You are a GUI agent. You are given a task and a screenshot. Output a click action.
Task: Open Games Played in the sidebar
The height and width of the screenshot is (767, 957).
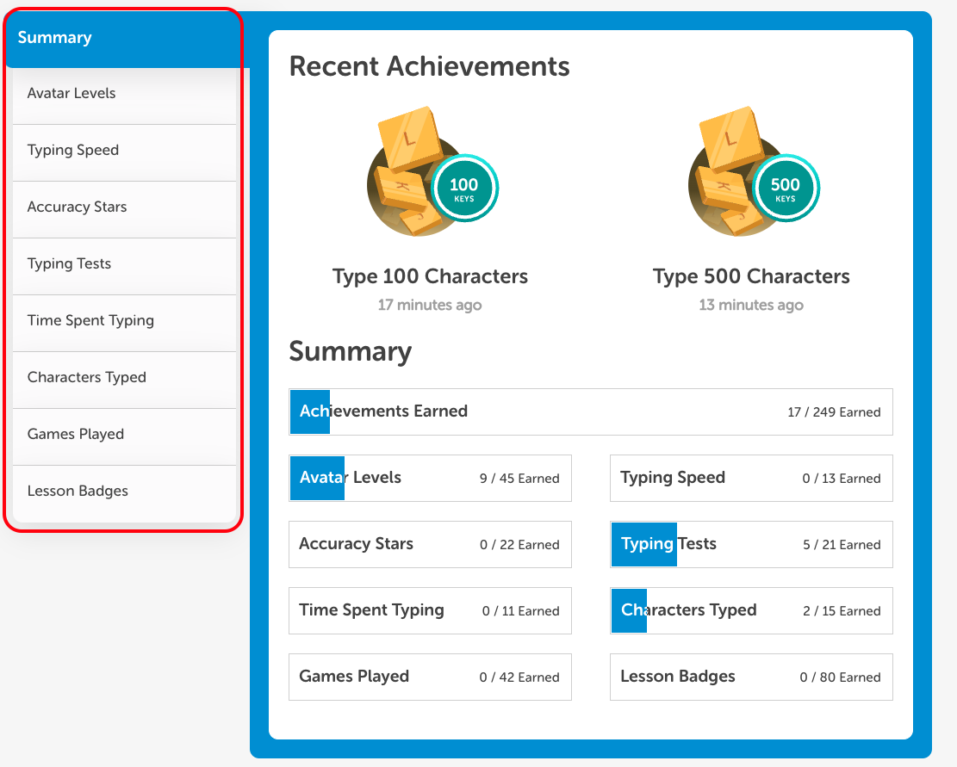124,434
